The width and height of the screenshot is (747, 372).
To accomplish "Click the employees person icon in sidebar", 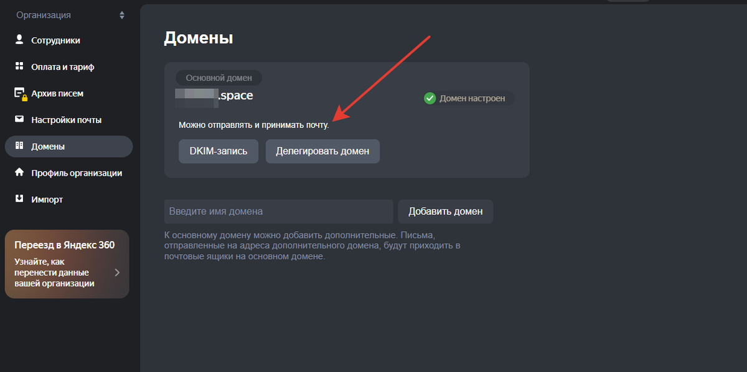I will [19, 40].
